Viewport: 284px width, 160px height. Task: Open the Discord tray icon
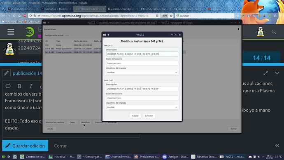pos(250,157)
